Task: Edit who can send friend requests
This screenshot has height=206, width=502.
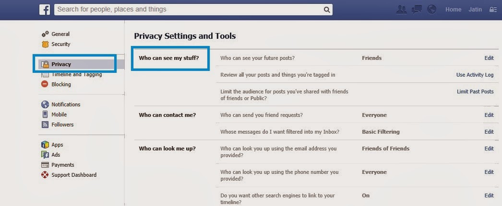Action: click(489, 115)
